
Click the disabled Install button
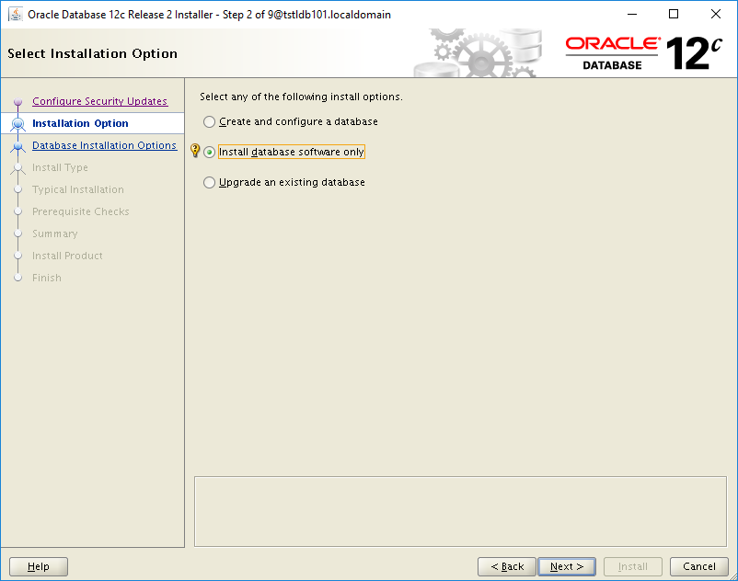pyautogui.click(x=633, y=566)
